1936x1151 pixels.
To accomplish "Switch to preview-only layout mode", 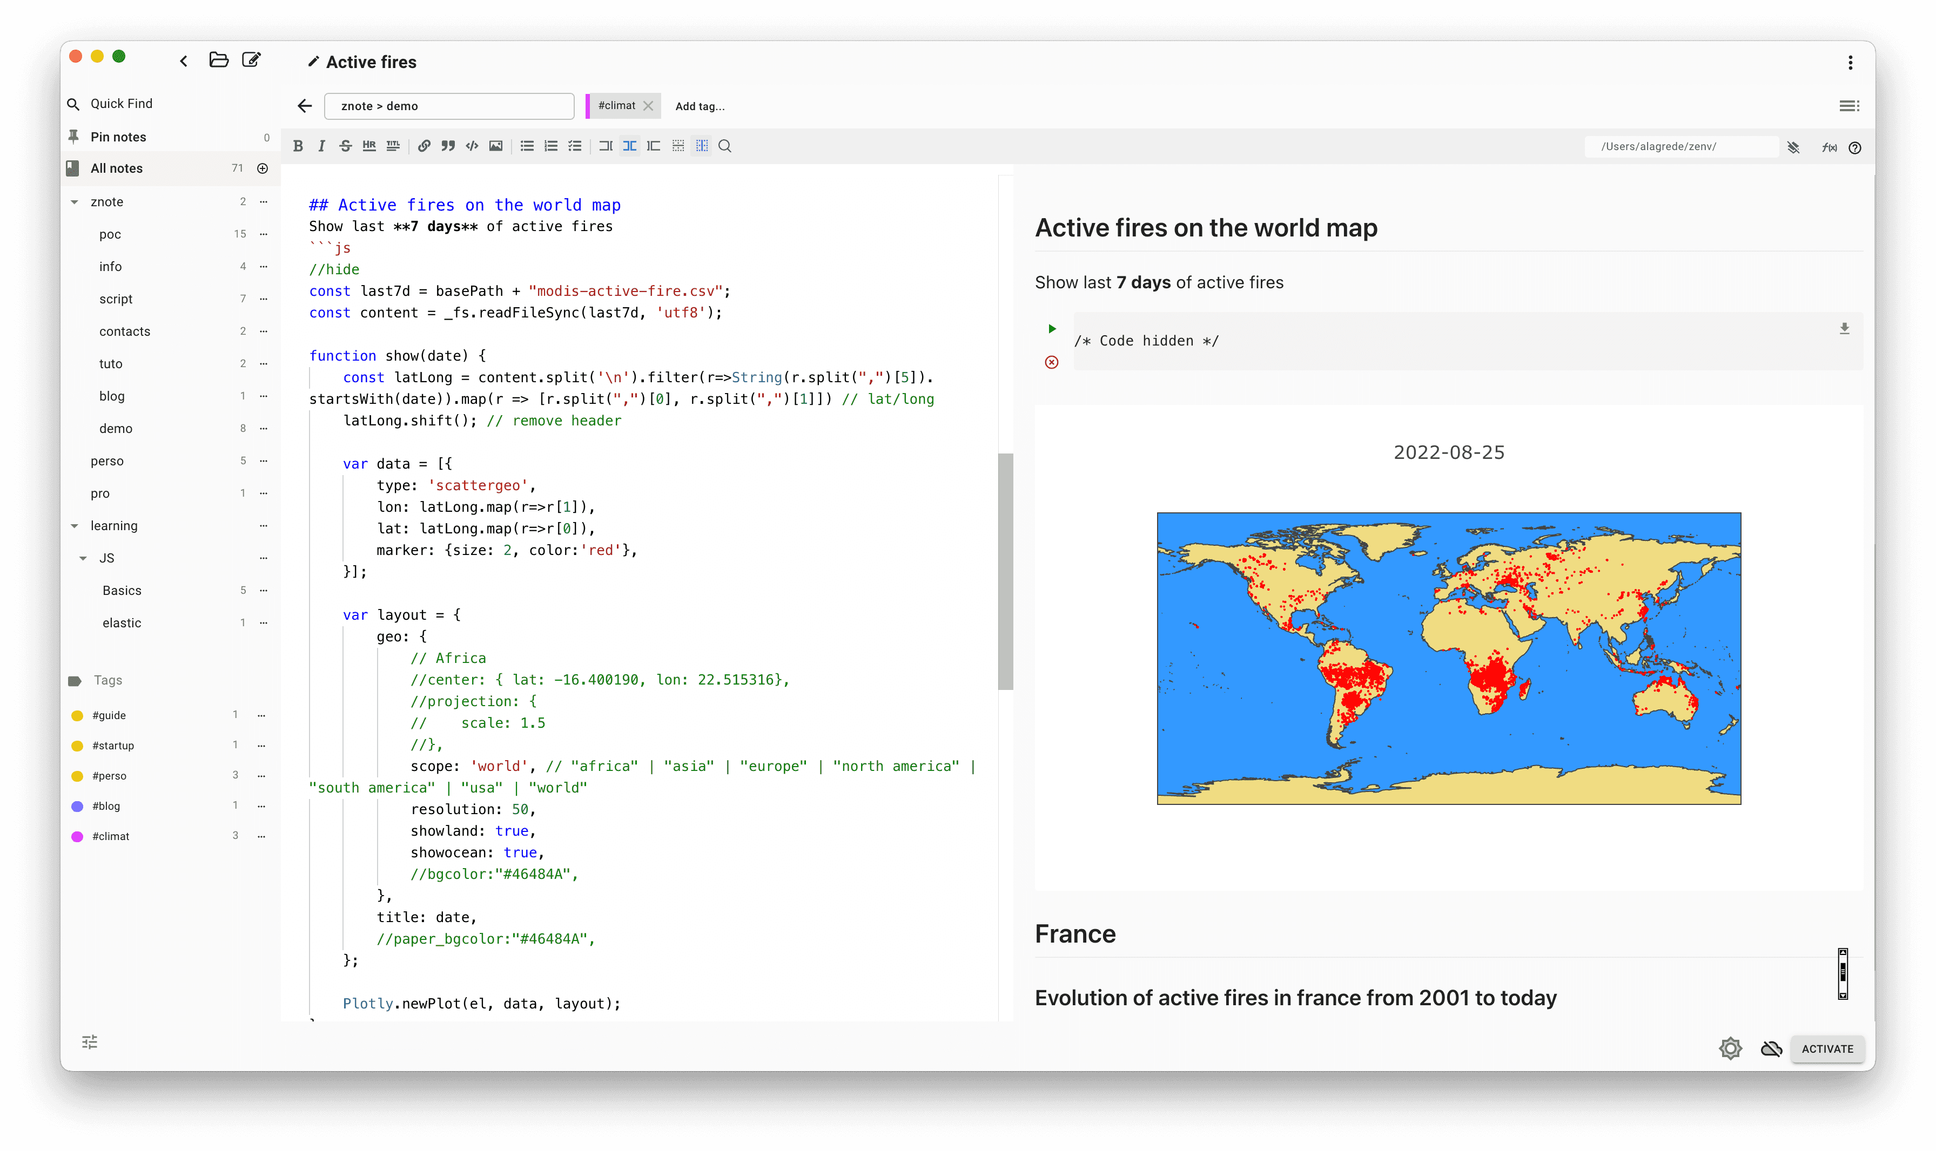I will point(654,146).
